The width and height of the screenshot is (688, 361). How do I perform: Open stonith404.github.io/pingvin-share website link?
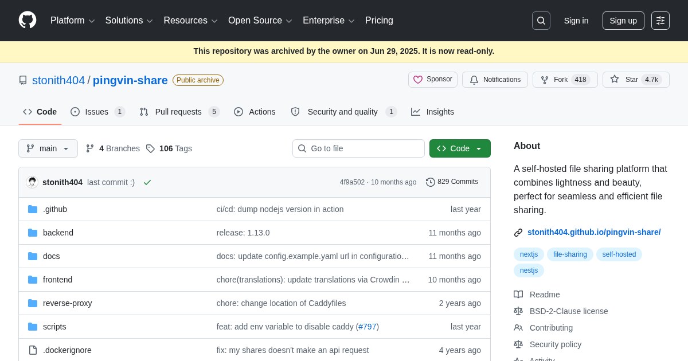(594, 232)
